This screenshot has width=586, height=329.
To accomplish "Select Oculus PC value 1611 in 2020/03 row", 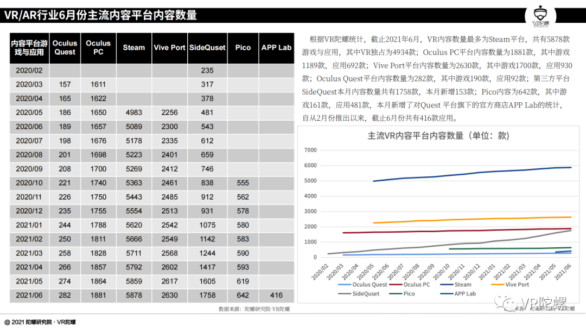I will click(98, 84).
